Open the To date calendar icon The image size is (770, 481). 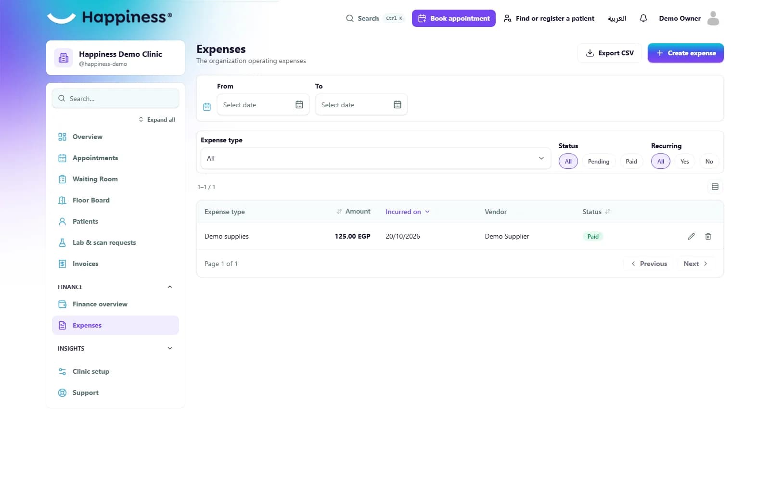[x=397, y=104]
